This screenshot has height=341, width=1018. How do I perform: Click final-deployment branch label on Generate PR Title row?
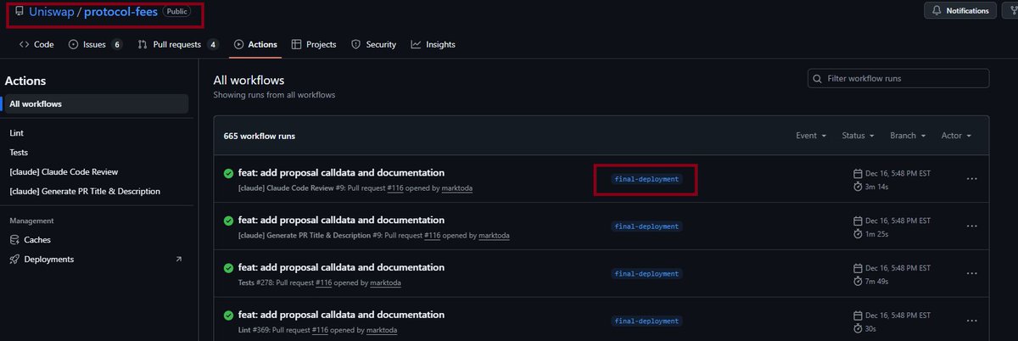coord(647,226)
